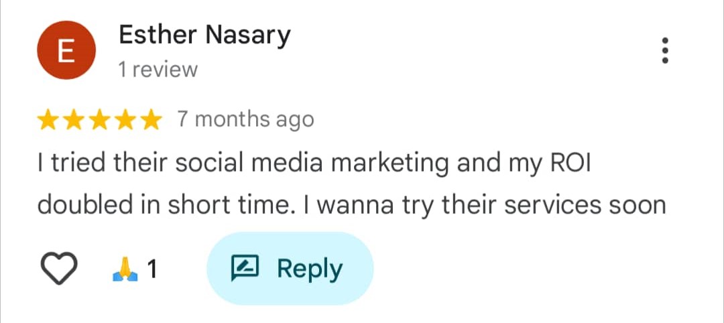Click the word "Reply" label text
Viewport: 724px width, 323px height.
[310, 269]
